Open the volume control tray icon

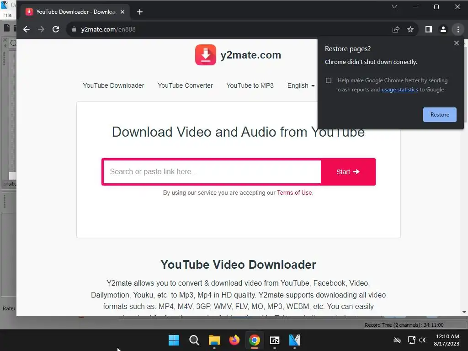click(x=422, y=340)
